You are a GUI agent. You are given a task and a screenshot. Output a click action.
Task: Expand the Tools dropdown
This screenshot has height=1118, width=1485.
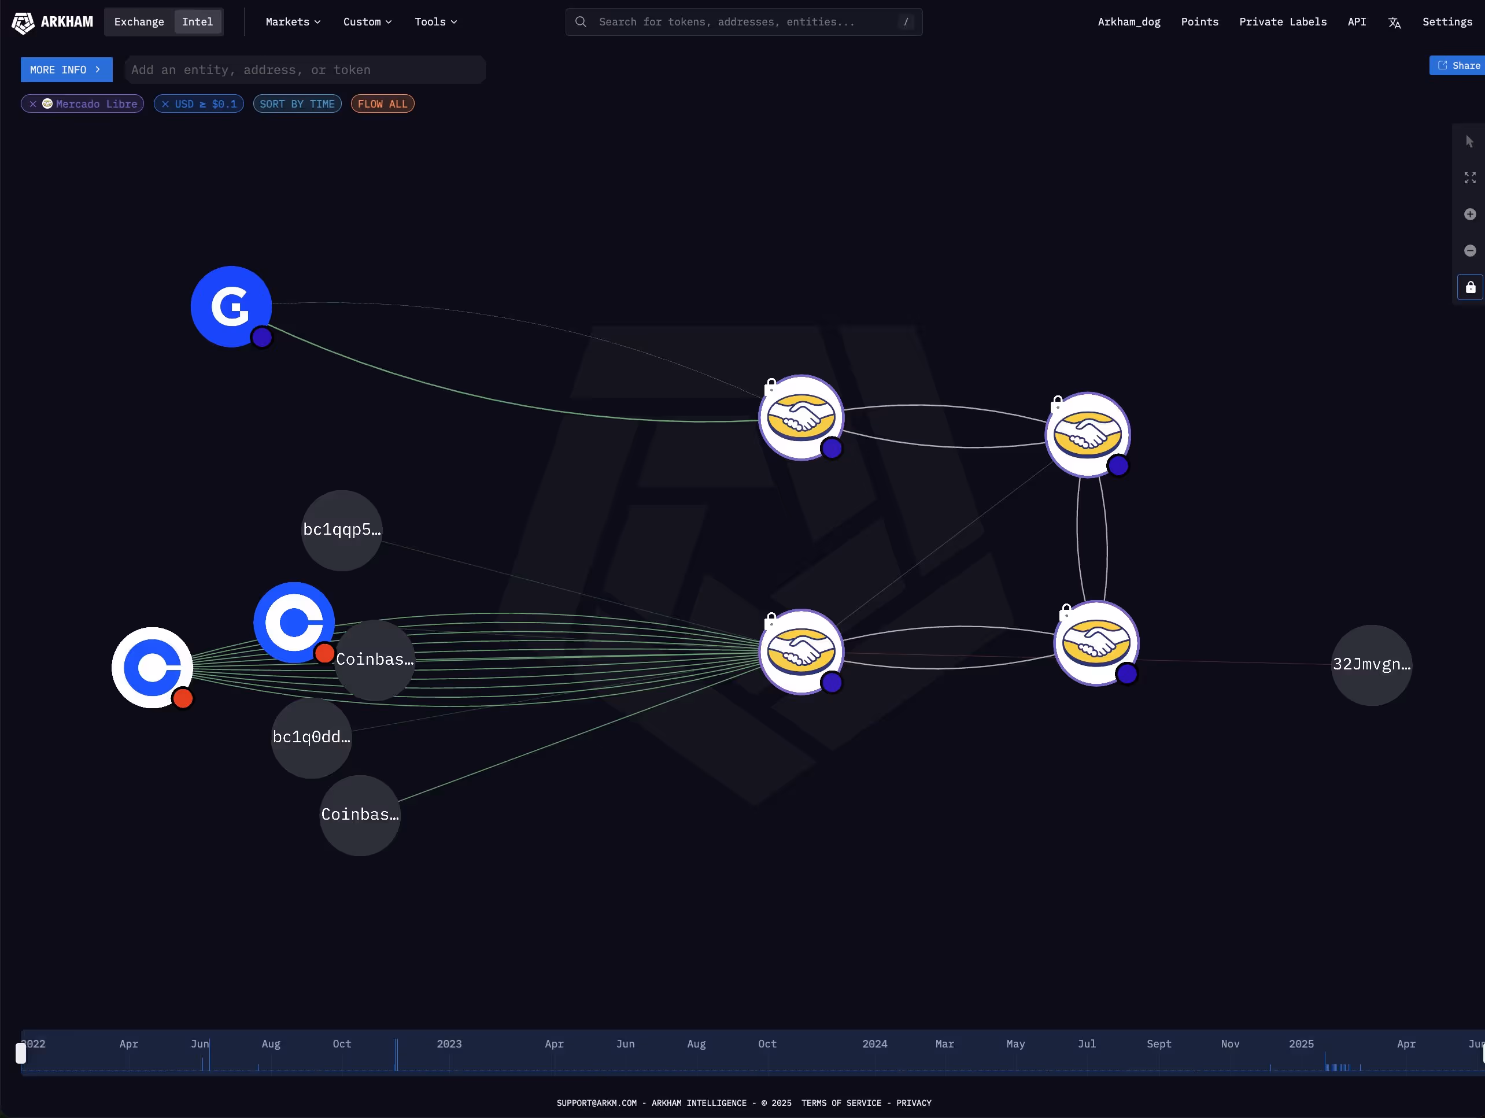tap(435, 22)
